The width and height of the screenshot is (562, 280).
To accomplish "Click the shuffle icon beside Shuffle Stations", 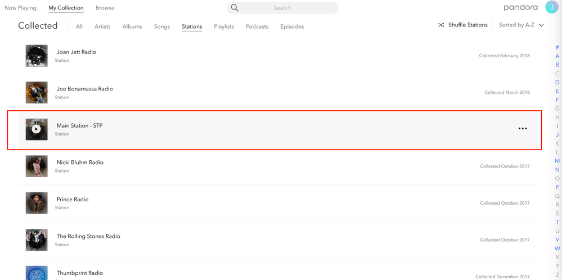I will pyautogui.click(x=441, y=25).
